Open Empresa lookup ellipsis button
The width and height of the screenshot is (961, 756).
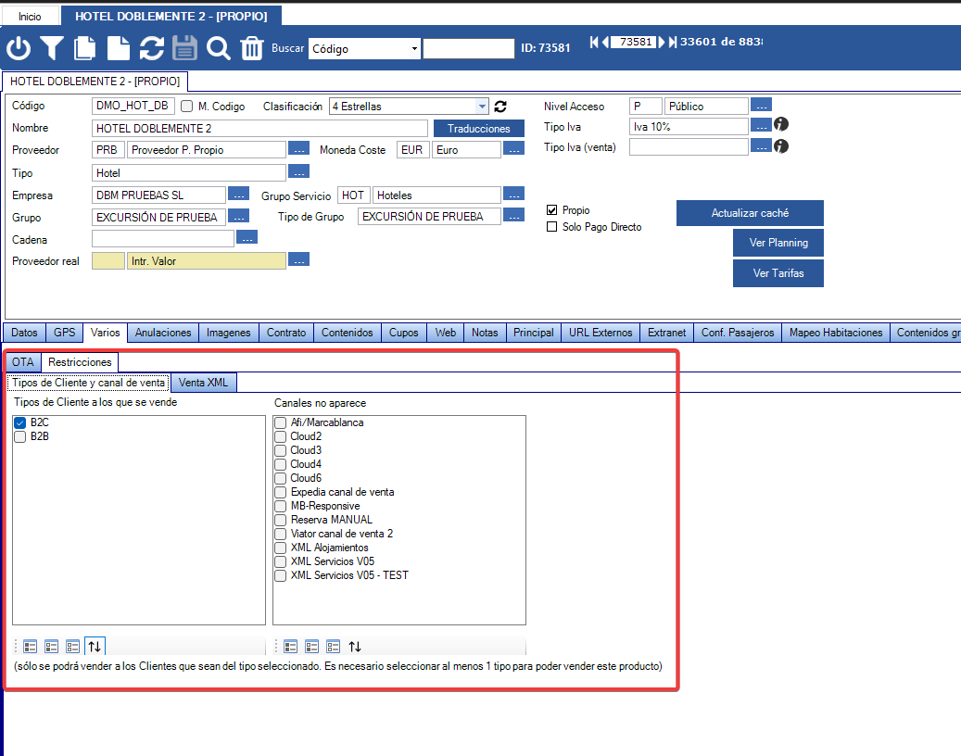tap(238, 195)
